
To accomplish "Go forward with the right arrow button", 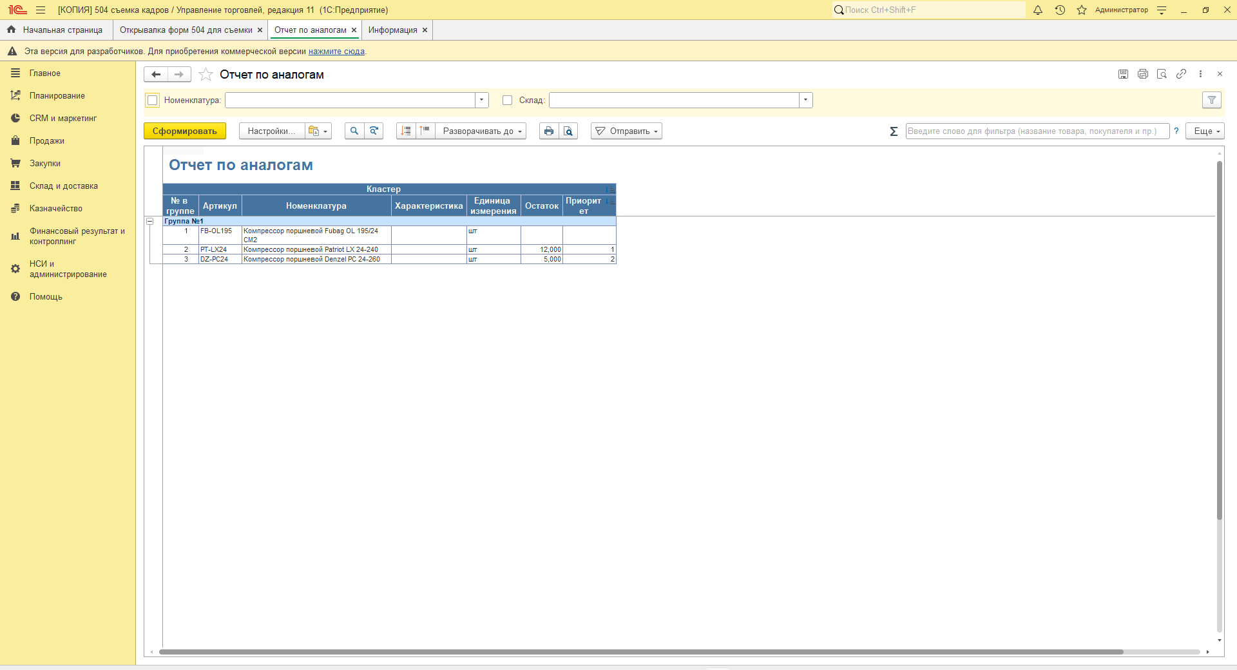I will pos(179,75).
